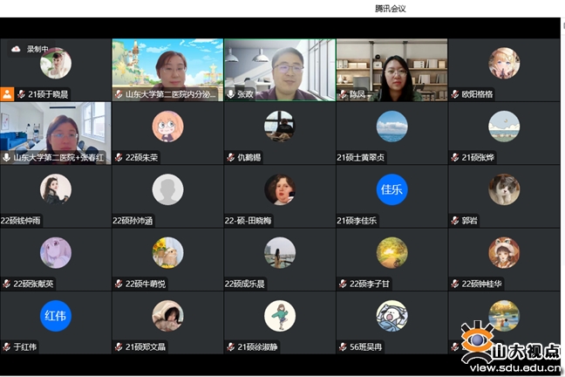
Task: Click the muted mic icon next to 郭岩
Action: 454,221
